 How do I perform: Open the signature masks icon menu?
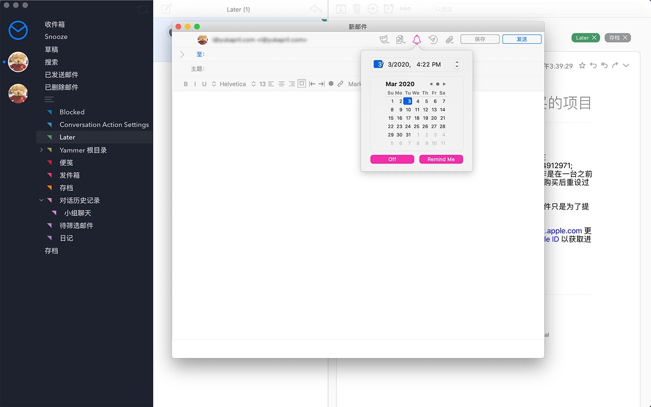pos(384,40)
